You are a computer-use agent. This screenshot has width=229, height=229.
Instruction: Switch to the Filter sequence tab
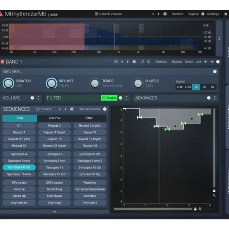tap(89, 118)
